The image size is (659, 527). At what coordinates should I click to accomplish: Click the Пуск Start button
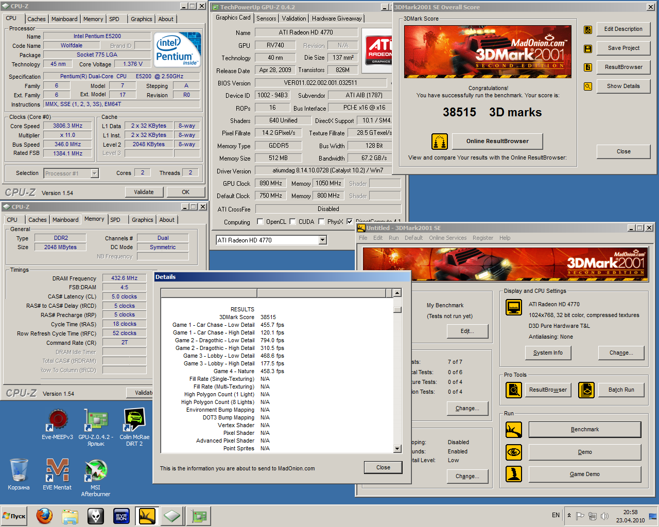(x=14, y=516)
